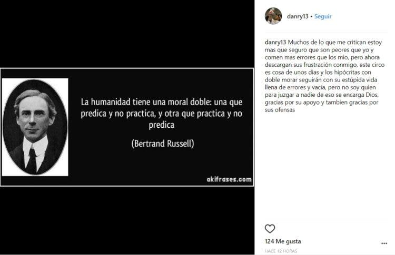
Task: Open the three-dot more options menu
Action: (x=384, y=243)
